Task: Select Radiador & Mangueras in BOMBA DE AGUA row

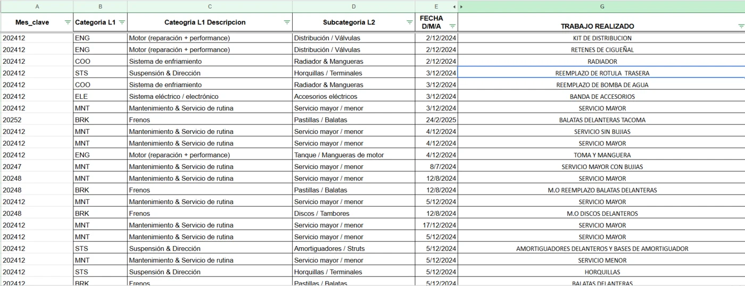Action: [x=354, y=85]
